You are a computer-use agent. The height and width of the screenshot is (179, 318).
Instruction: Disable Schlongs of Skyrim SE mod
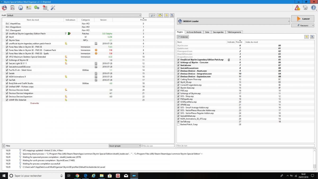tap(7, 60)
